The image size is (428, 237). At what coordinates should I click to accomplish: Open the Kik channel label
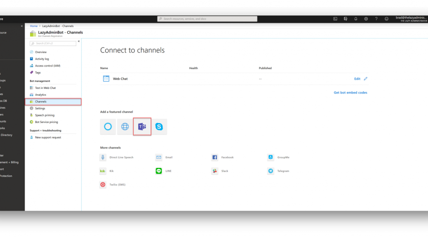(111, 171)
